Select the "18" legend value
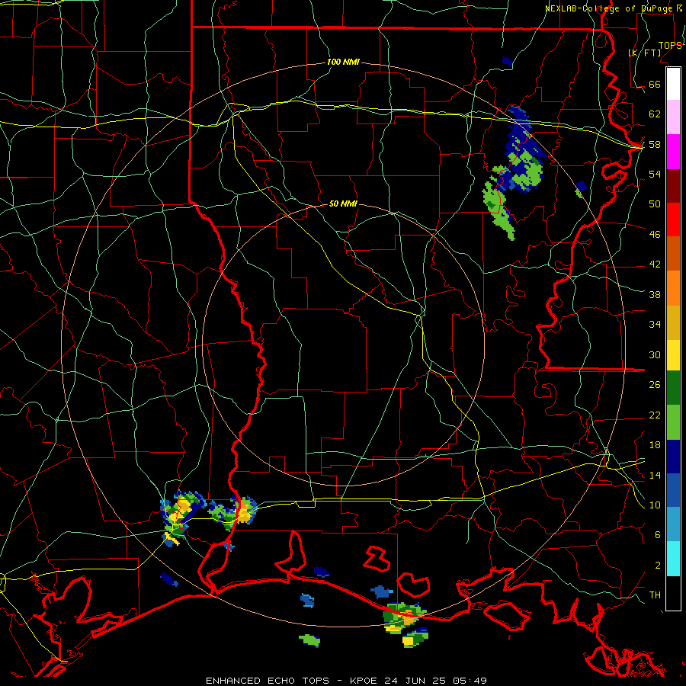Viewport: 686px width, 686px height. coord(655,445)
